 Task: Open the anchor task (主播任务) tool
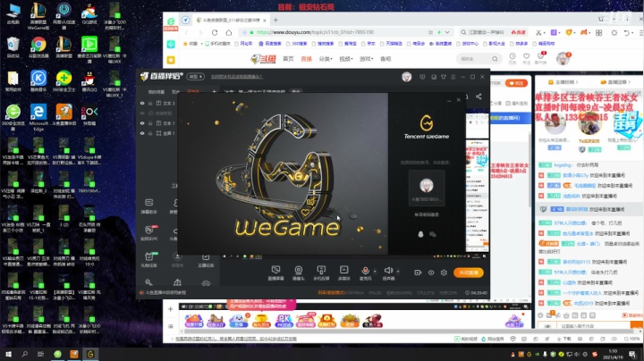(x=206, y=260)
